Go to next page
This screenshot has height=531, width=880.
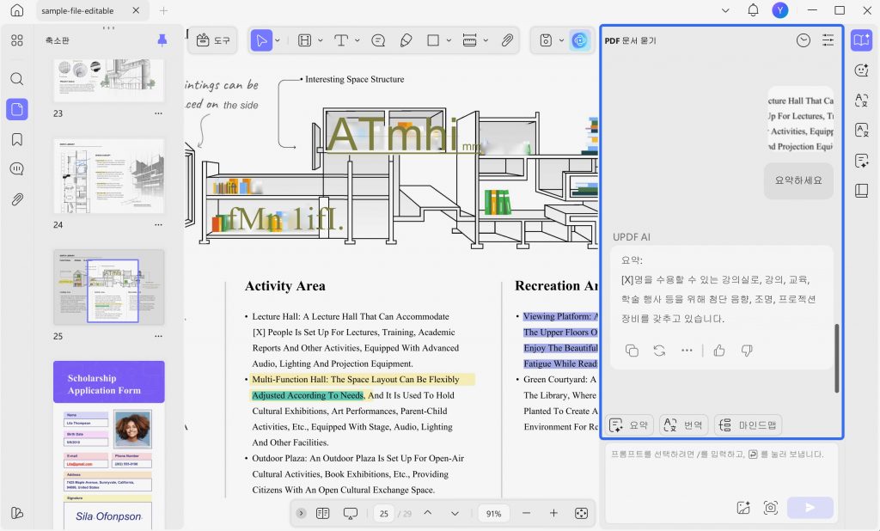[x=455, y=513]
